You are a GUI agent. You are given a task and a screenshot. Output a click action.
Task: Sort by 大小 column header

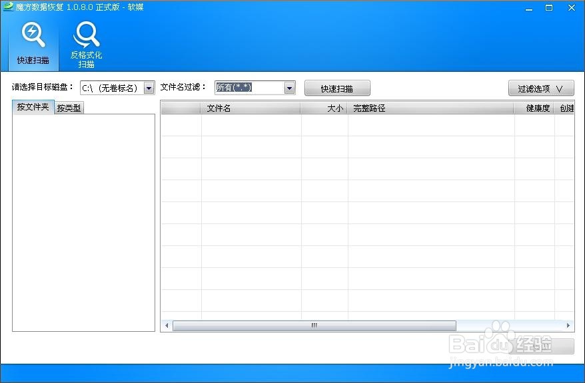324,108
